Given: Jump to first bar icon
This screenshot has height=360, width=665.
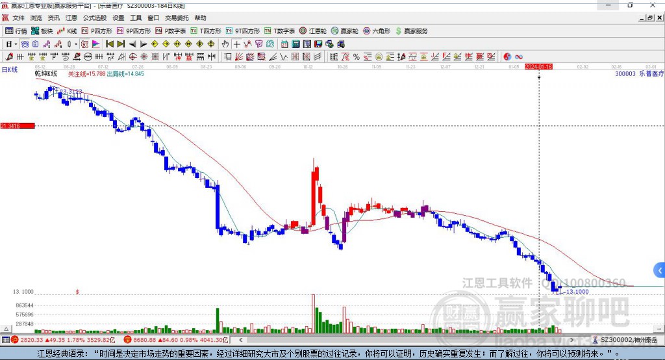Looking at the screenshot, I should pos(109,44).
